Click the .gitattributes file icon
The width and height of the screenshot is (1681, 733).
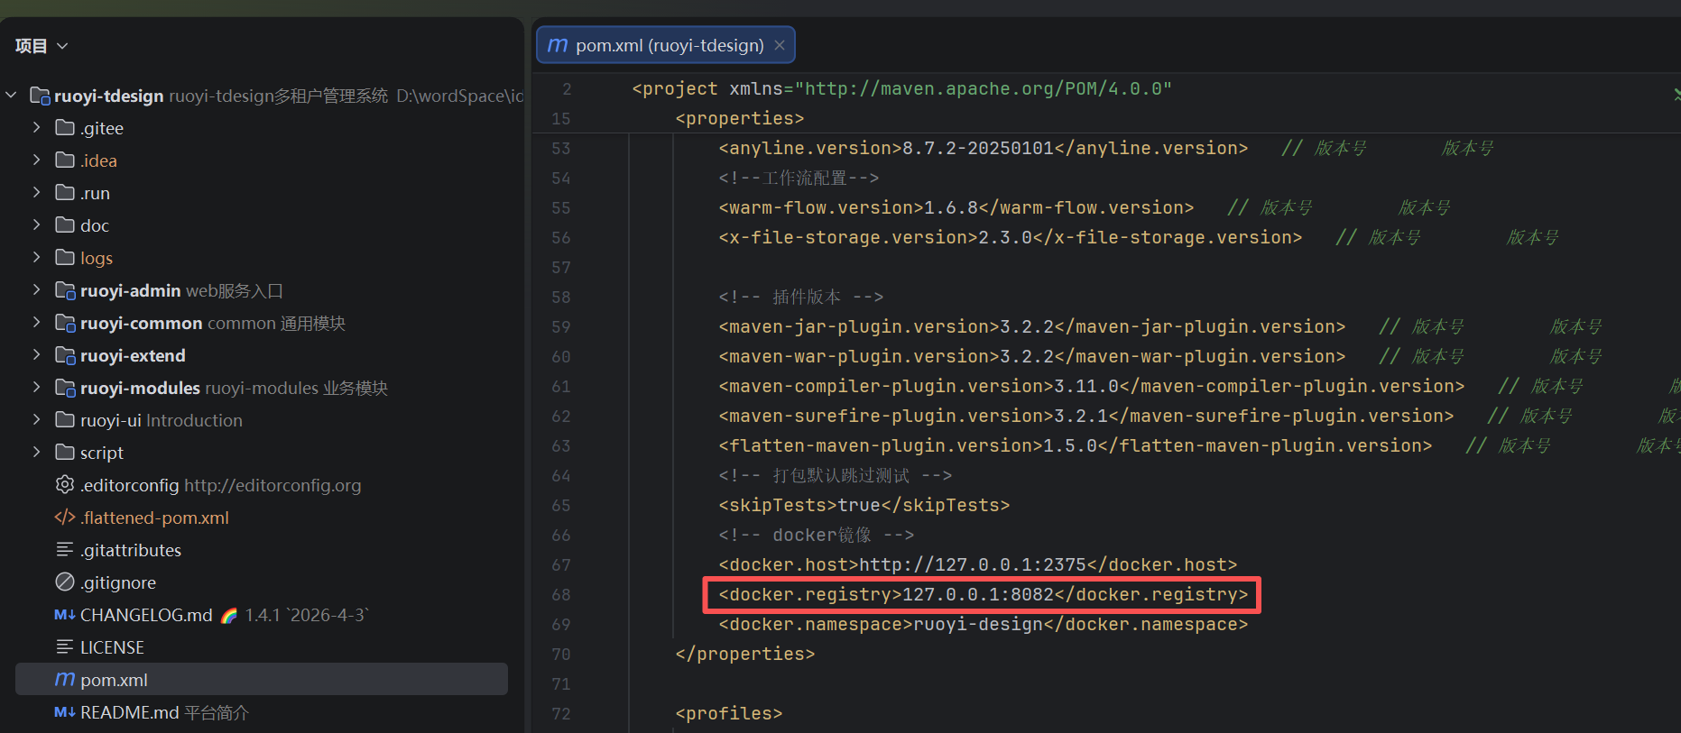[x=65, y=550]
